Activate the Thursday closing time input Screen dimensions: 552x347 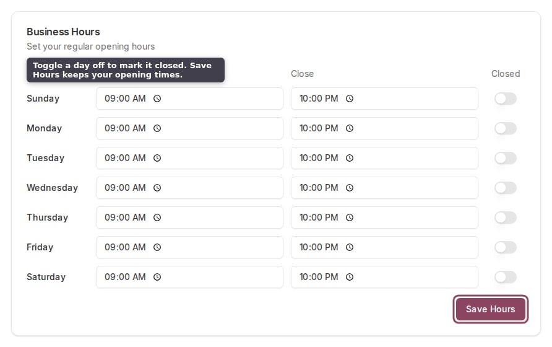384,217
